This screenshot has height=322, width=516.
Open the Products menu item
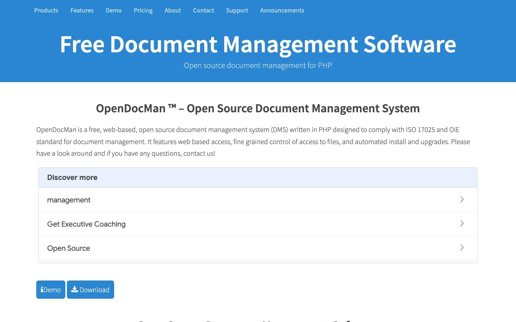click(46, 10)
